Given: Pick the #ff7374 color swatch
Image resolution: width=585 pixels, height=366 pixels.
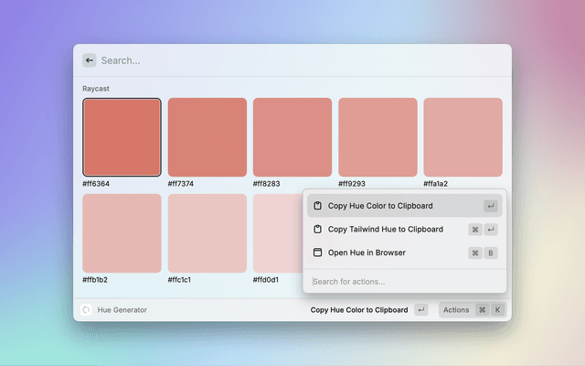Looking at the screenshot, I should [x=207, y=137].
